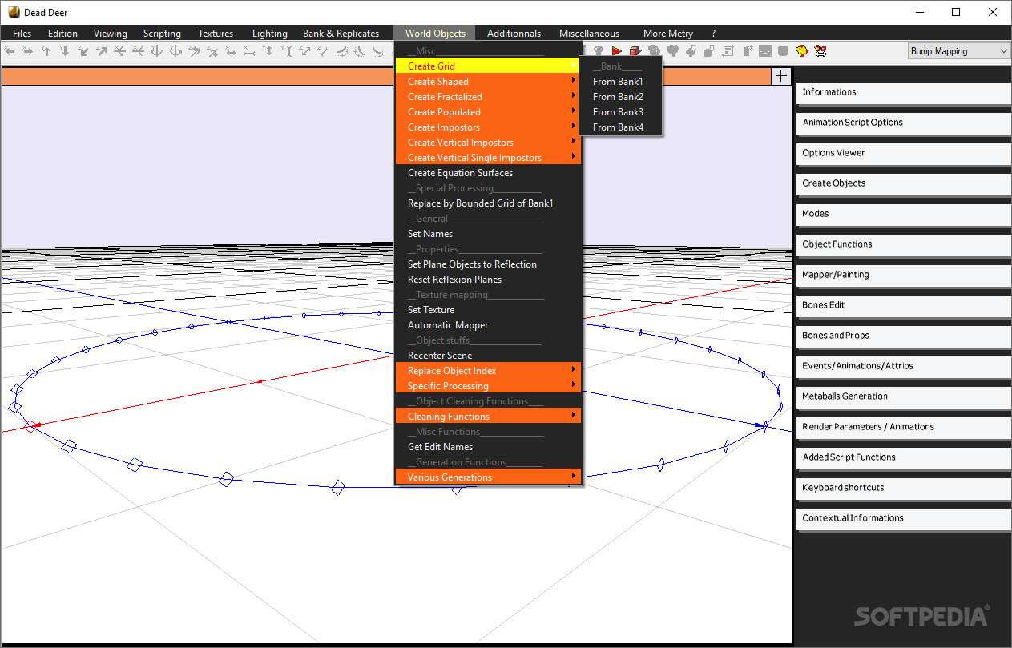Click the Y vertical double-arrow scale icon
The image size is (1012, 648).
click(267, 50)
